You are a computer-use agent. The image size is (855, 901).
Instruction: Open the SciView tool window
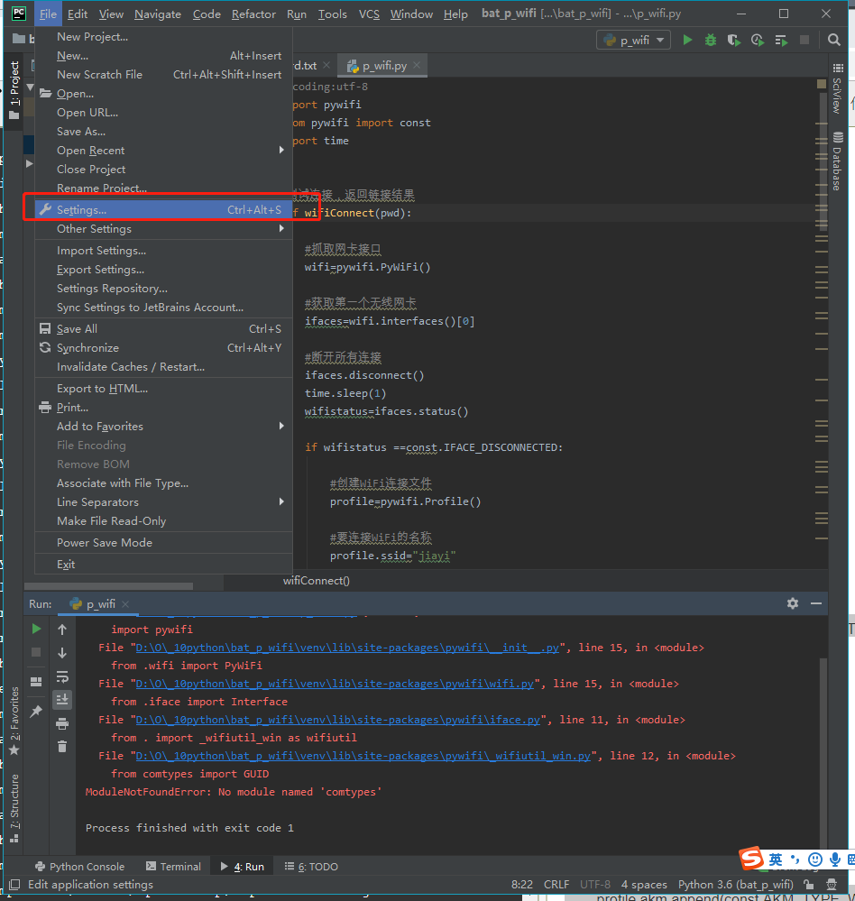click(838, 88)
